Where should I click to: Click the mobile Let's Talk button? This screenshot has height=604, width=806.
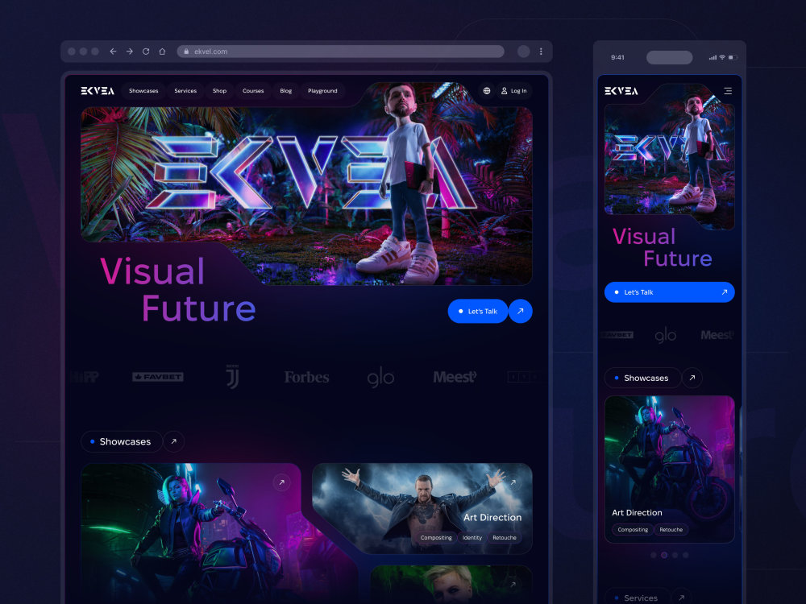point(669,292)
